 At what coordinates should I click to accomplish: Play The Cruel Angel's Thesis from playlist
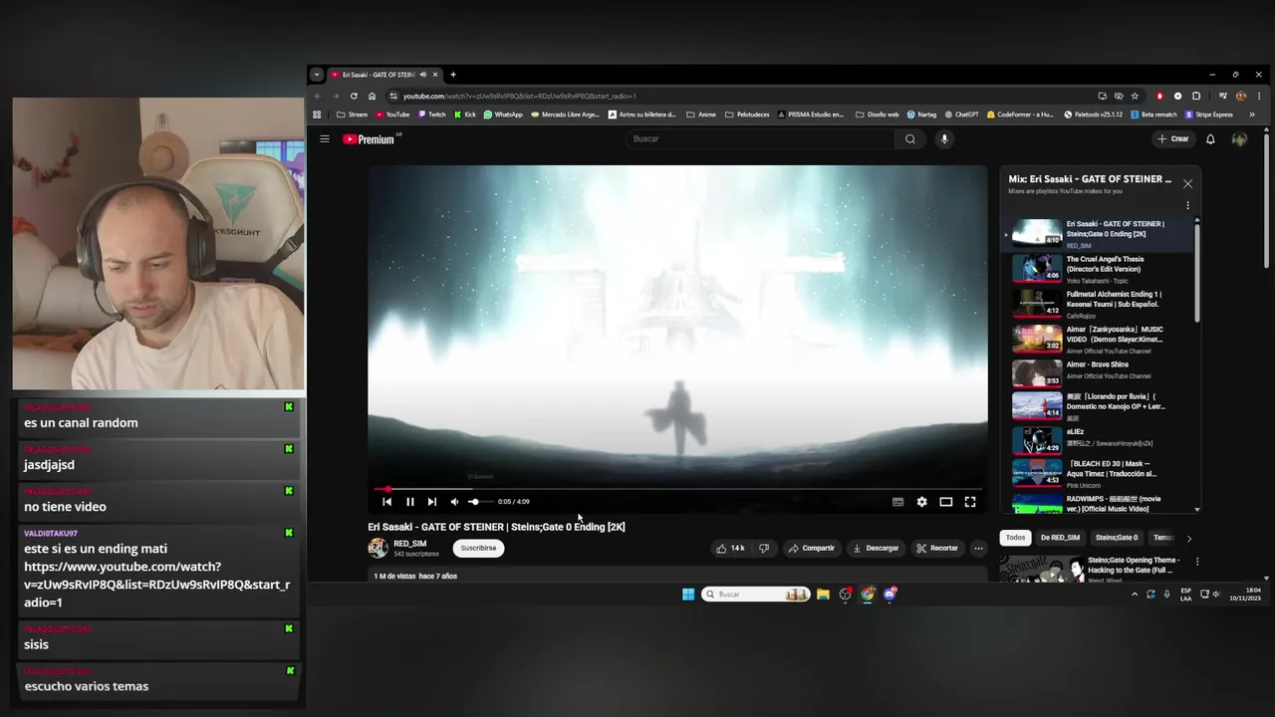point(1100,269)
